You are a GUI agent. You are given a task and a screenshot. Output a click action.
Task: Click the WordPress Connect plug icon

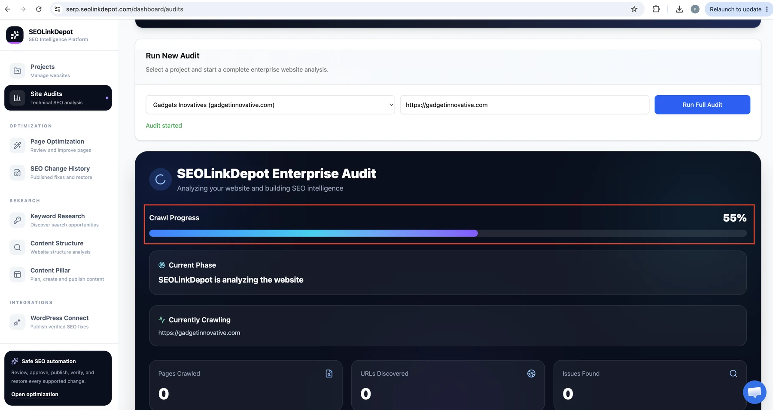[17, 322]
